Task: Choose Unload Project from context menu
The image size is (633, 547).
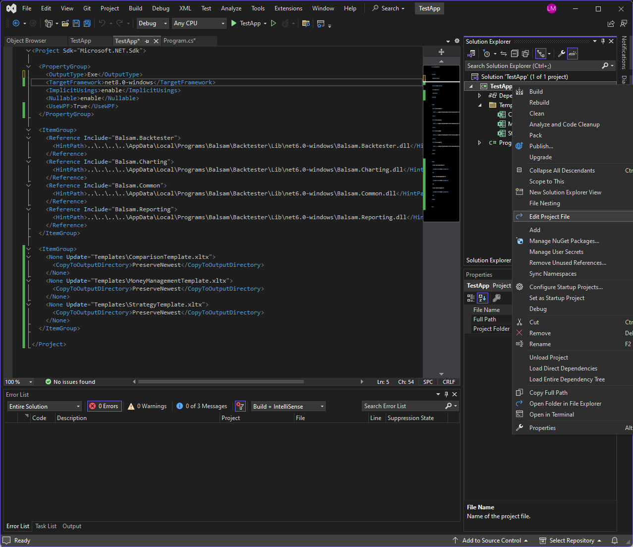Action: [548, 358]
